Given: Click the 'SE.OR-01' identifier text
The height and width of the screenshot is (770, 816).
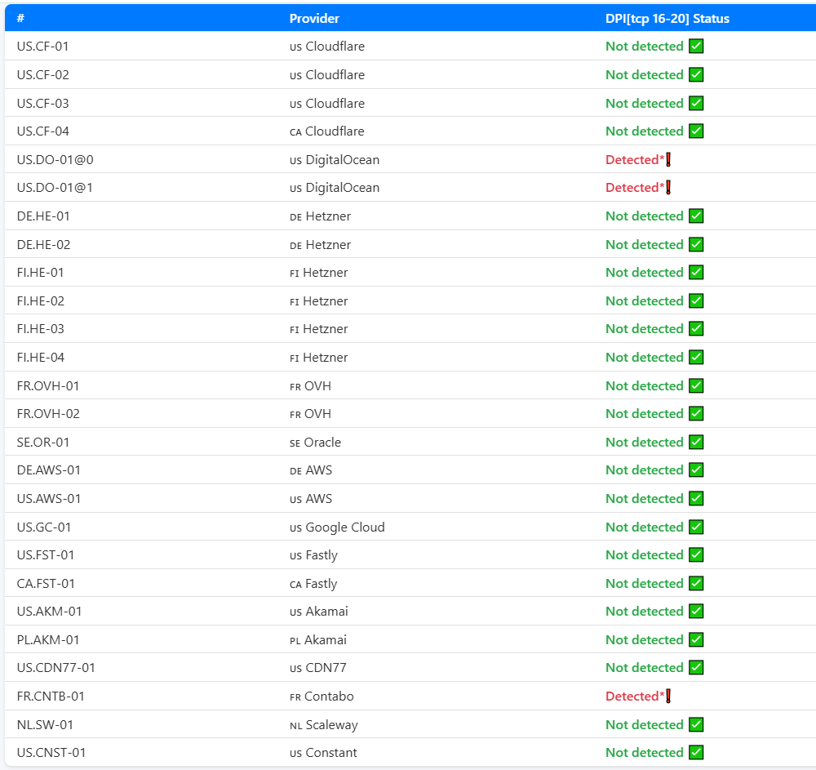Looking at the screenshot, I should [42, 442].
